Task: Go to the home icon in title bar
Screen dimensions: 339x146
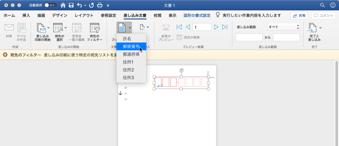Action: pos(63,5)
